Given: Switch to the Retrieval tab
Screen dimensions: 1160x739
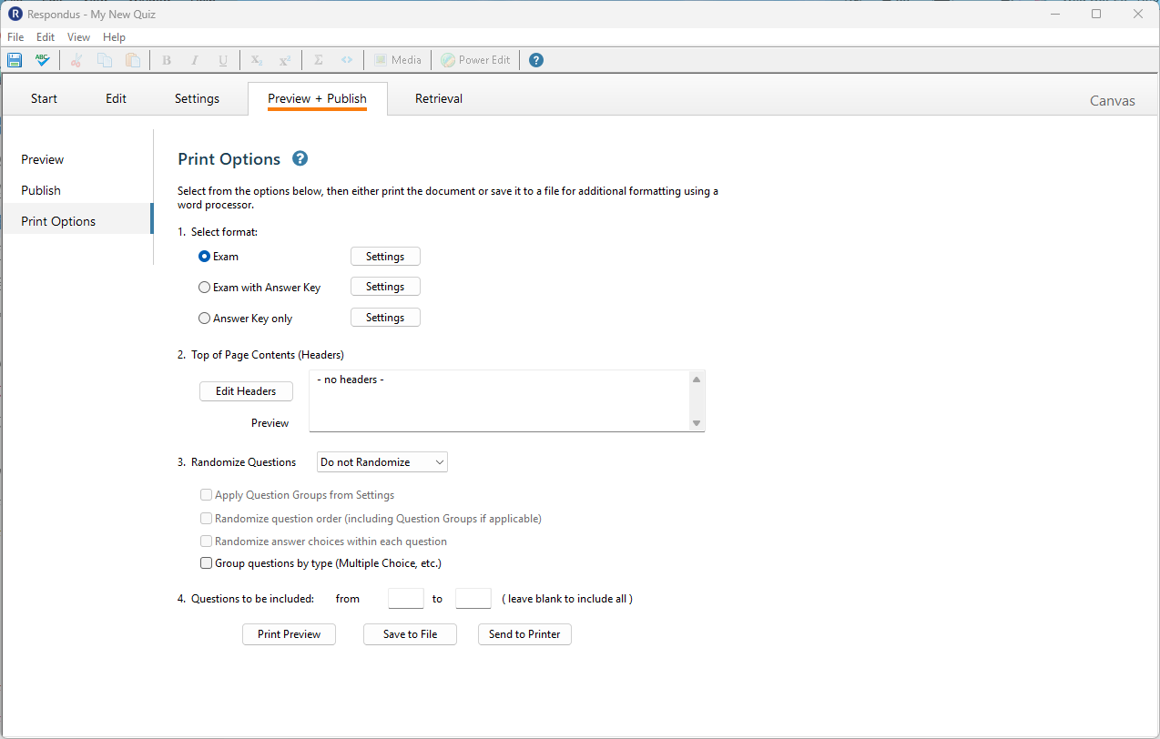Looking at the screenshot, I should [x=438, y=98].
